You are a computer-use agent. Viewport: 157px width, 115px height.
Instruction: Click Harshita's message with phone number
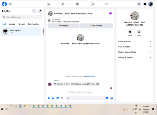tap(76, 84)
